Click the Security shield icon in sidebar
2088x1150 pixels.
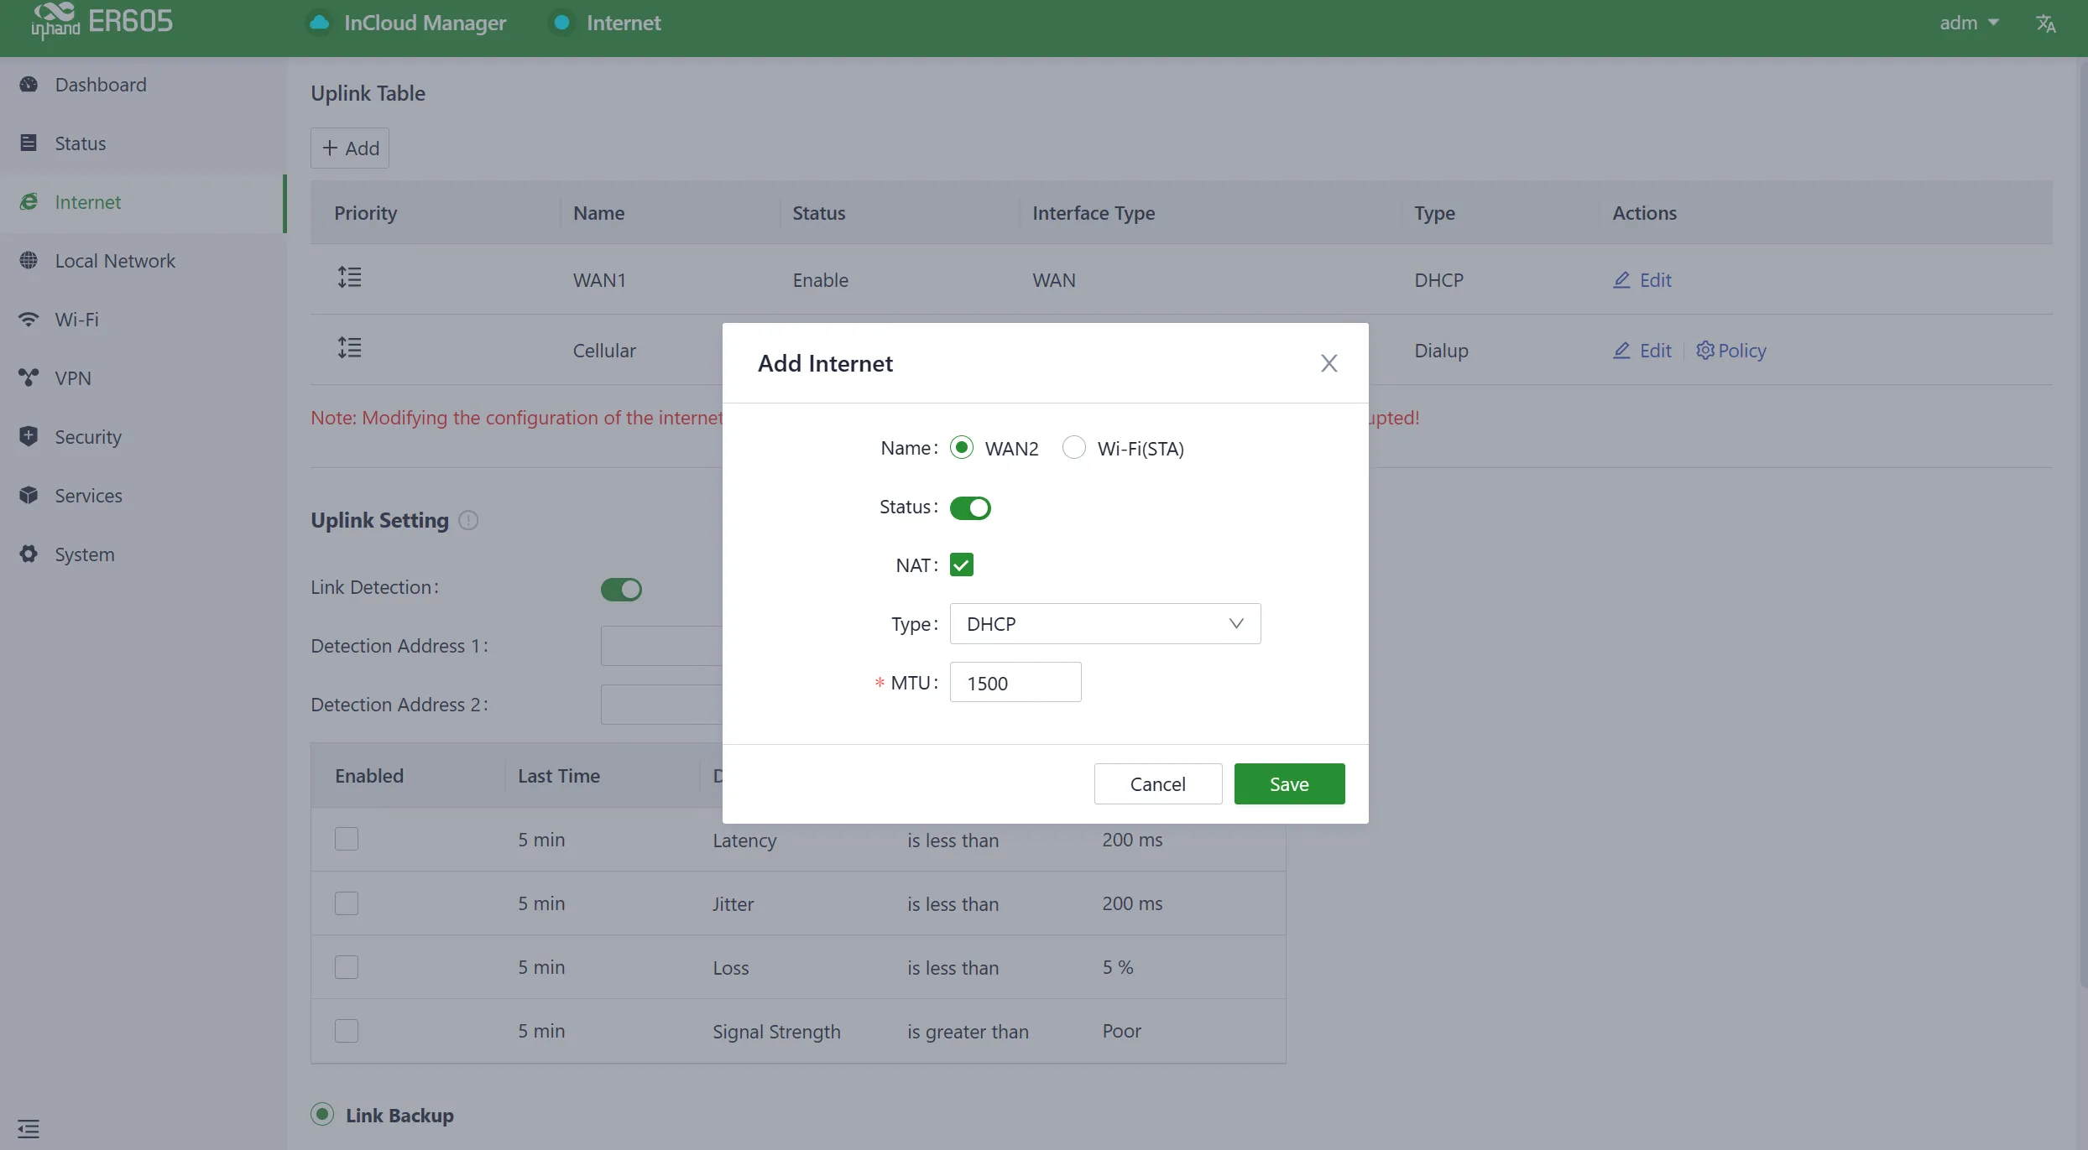(x=29, y=436)
